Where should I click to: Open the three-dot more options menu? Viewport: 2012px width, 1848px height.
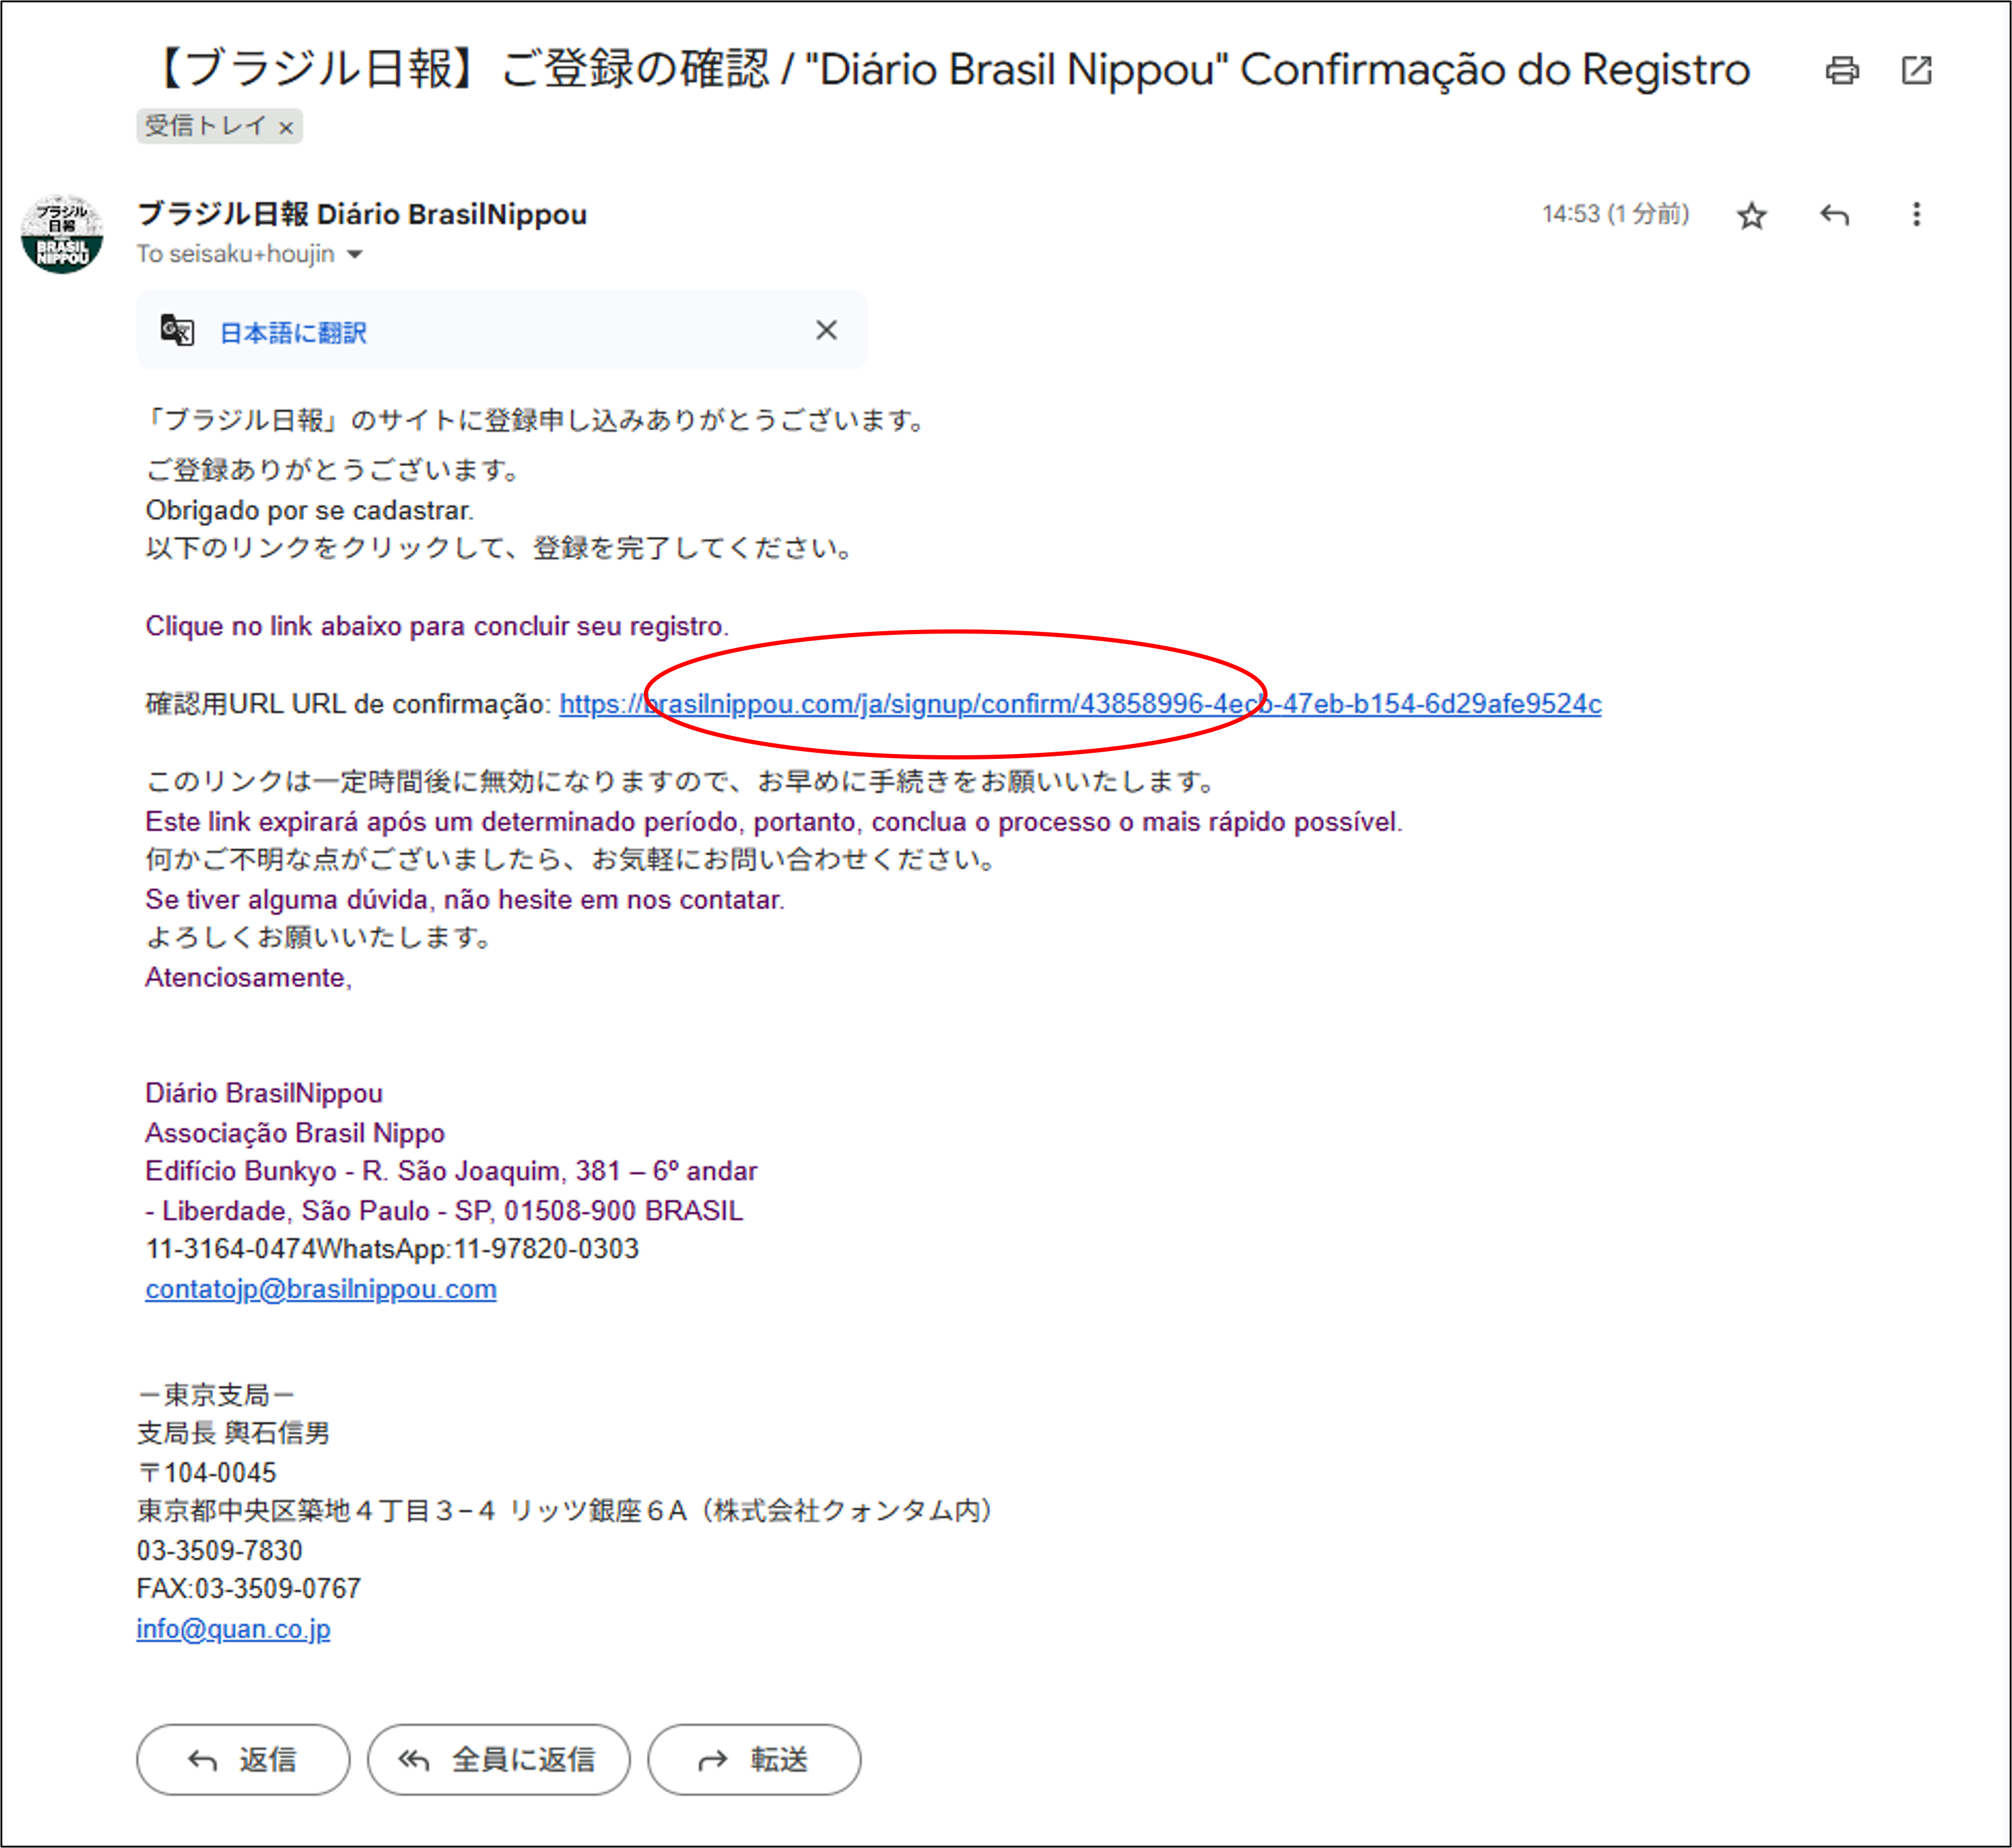[x=1916, y=215]
